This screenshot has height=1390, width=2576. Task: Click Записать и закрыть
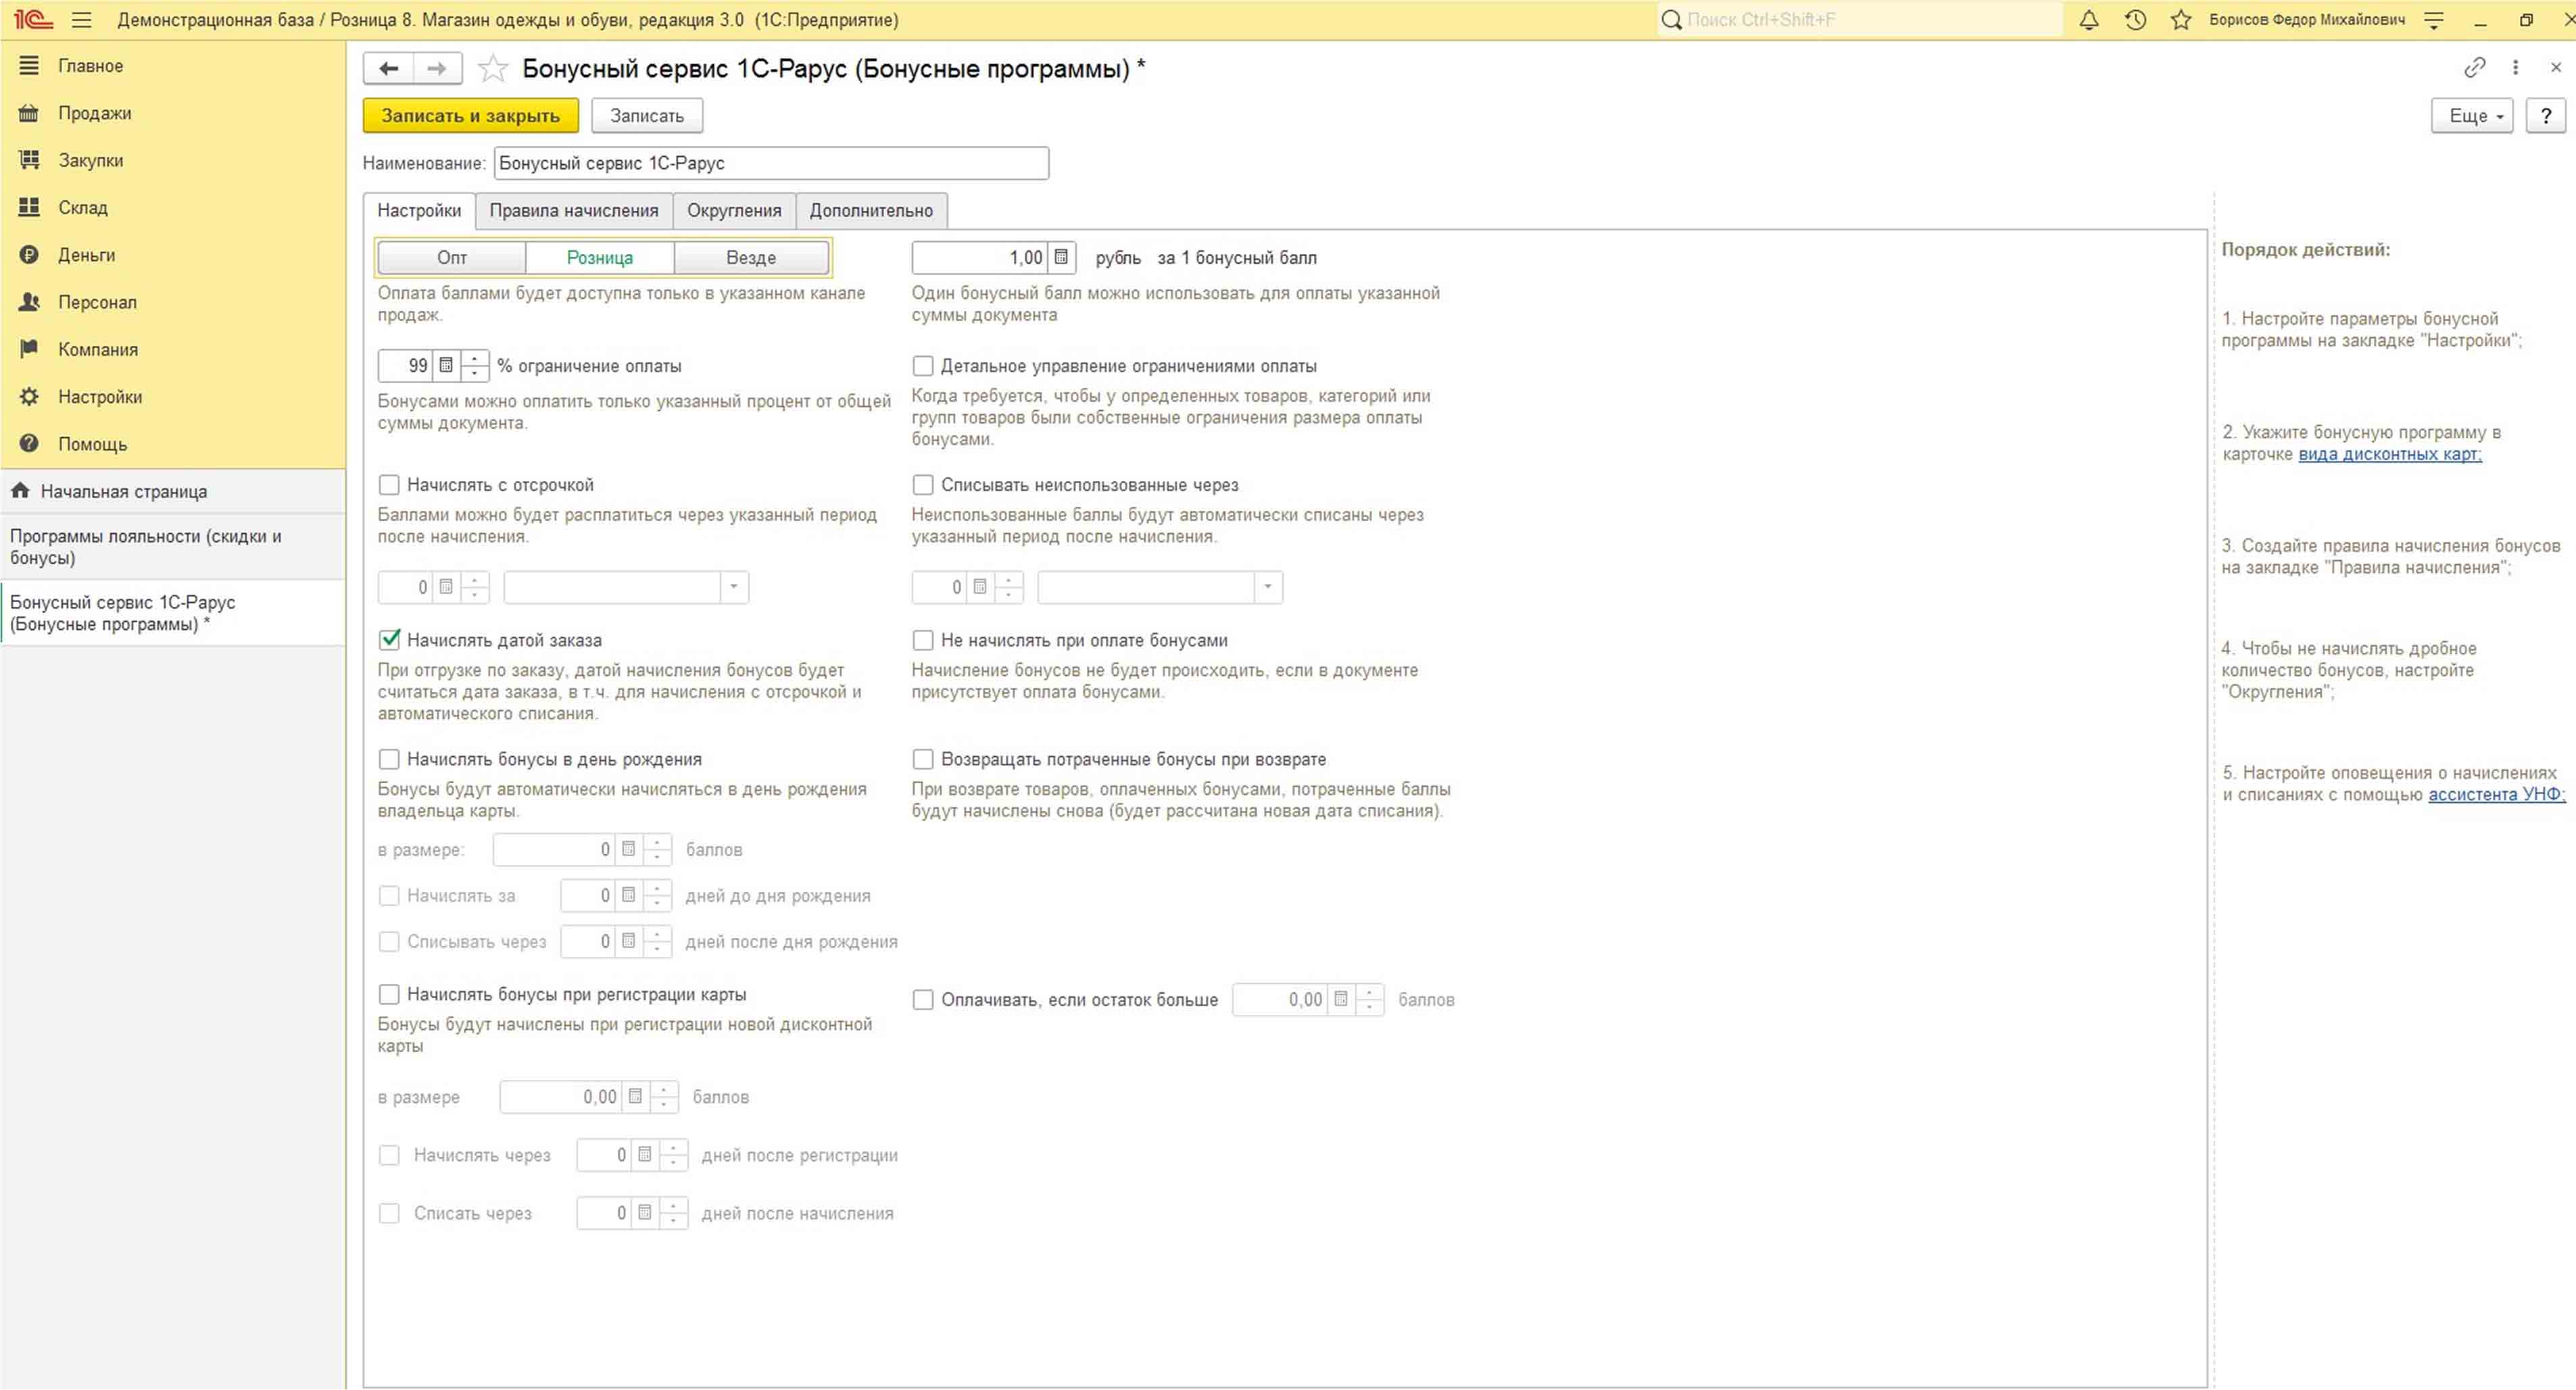(x=471, y=116)
